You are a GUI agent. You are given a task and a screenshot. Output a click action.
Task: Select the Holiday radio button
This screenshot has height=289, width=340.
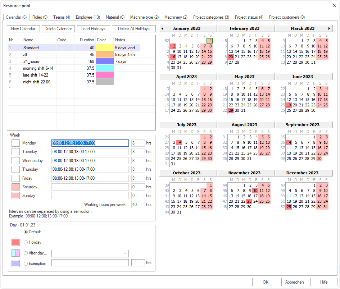25,242
